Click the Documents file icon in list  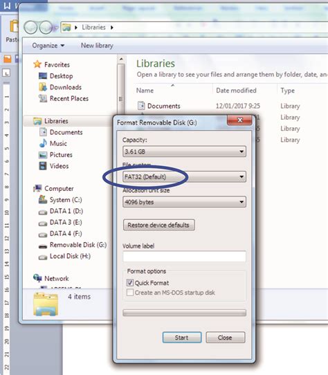141,105
